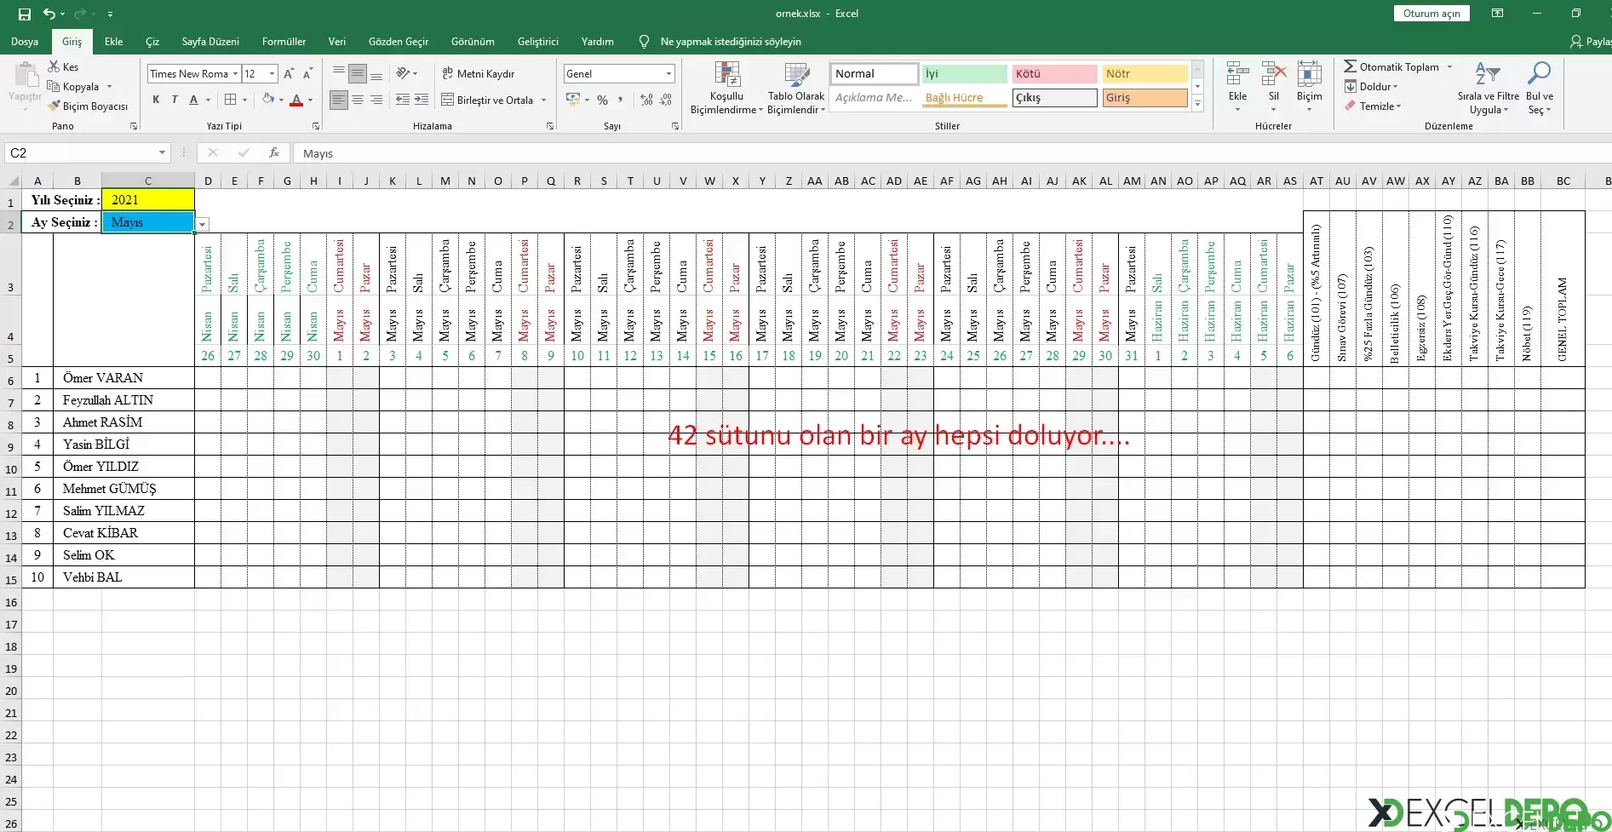Screen dimensions: 1612x832
Task: Expand Otomatik Toplam dropdown arrow
Action: coord(1449,66)
